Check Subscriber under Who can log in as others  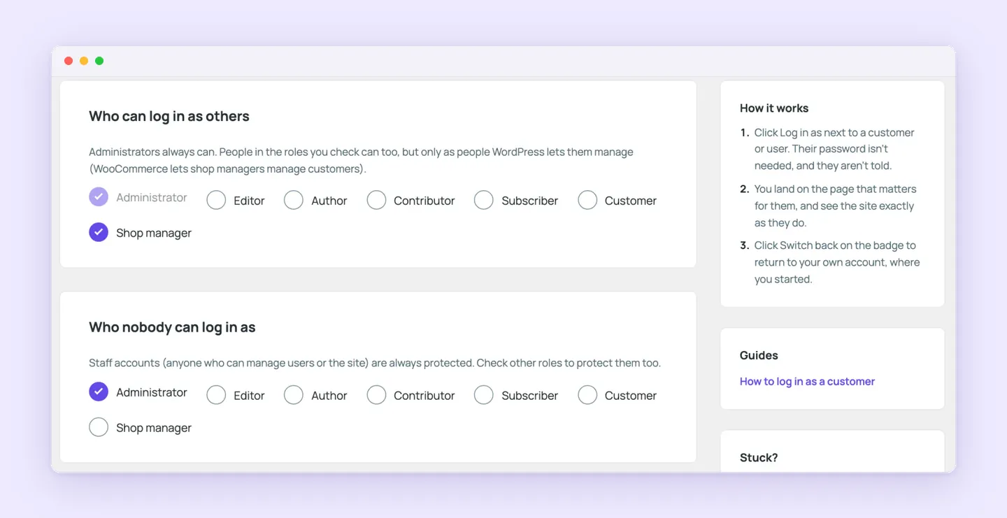pos(484,200)
